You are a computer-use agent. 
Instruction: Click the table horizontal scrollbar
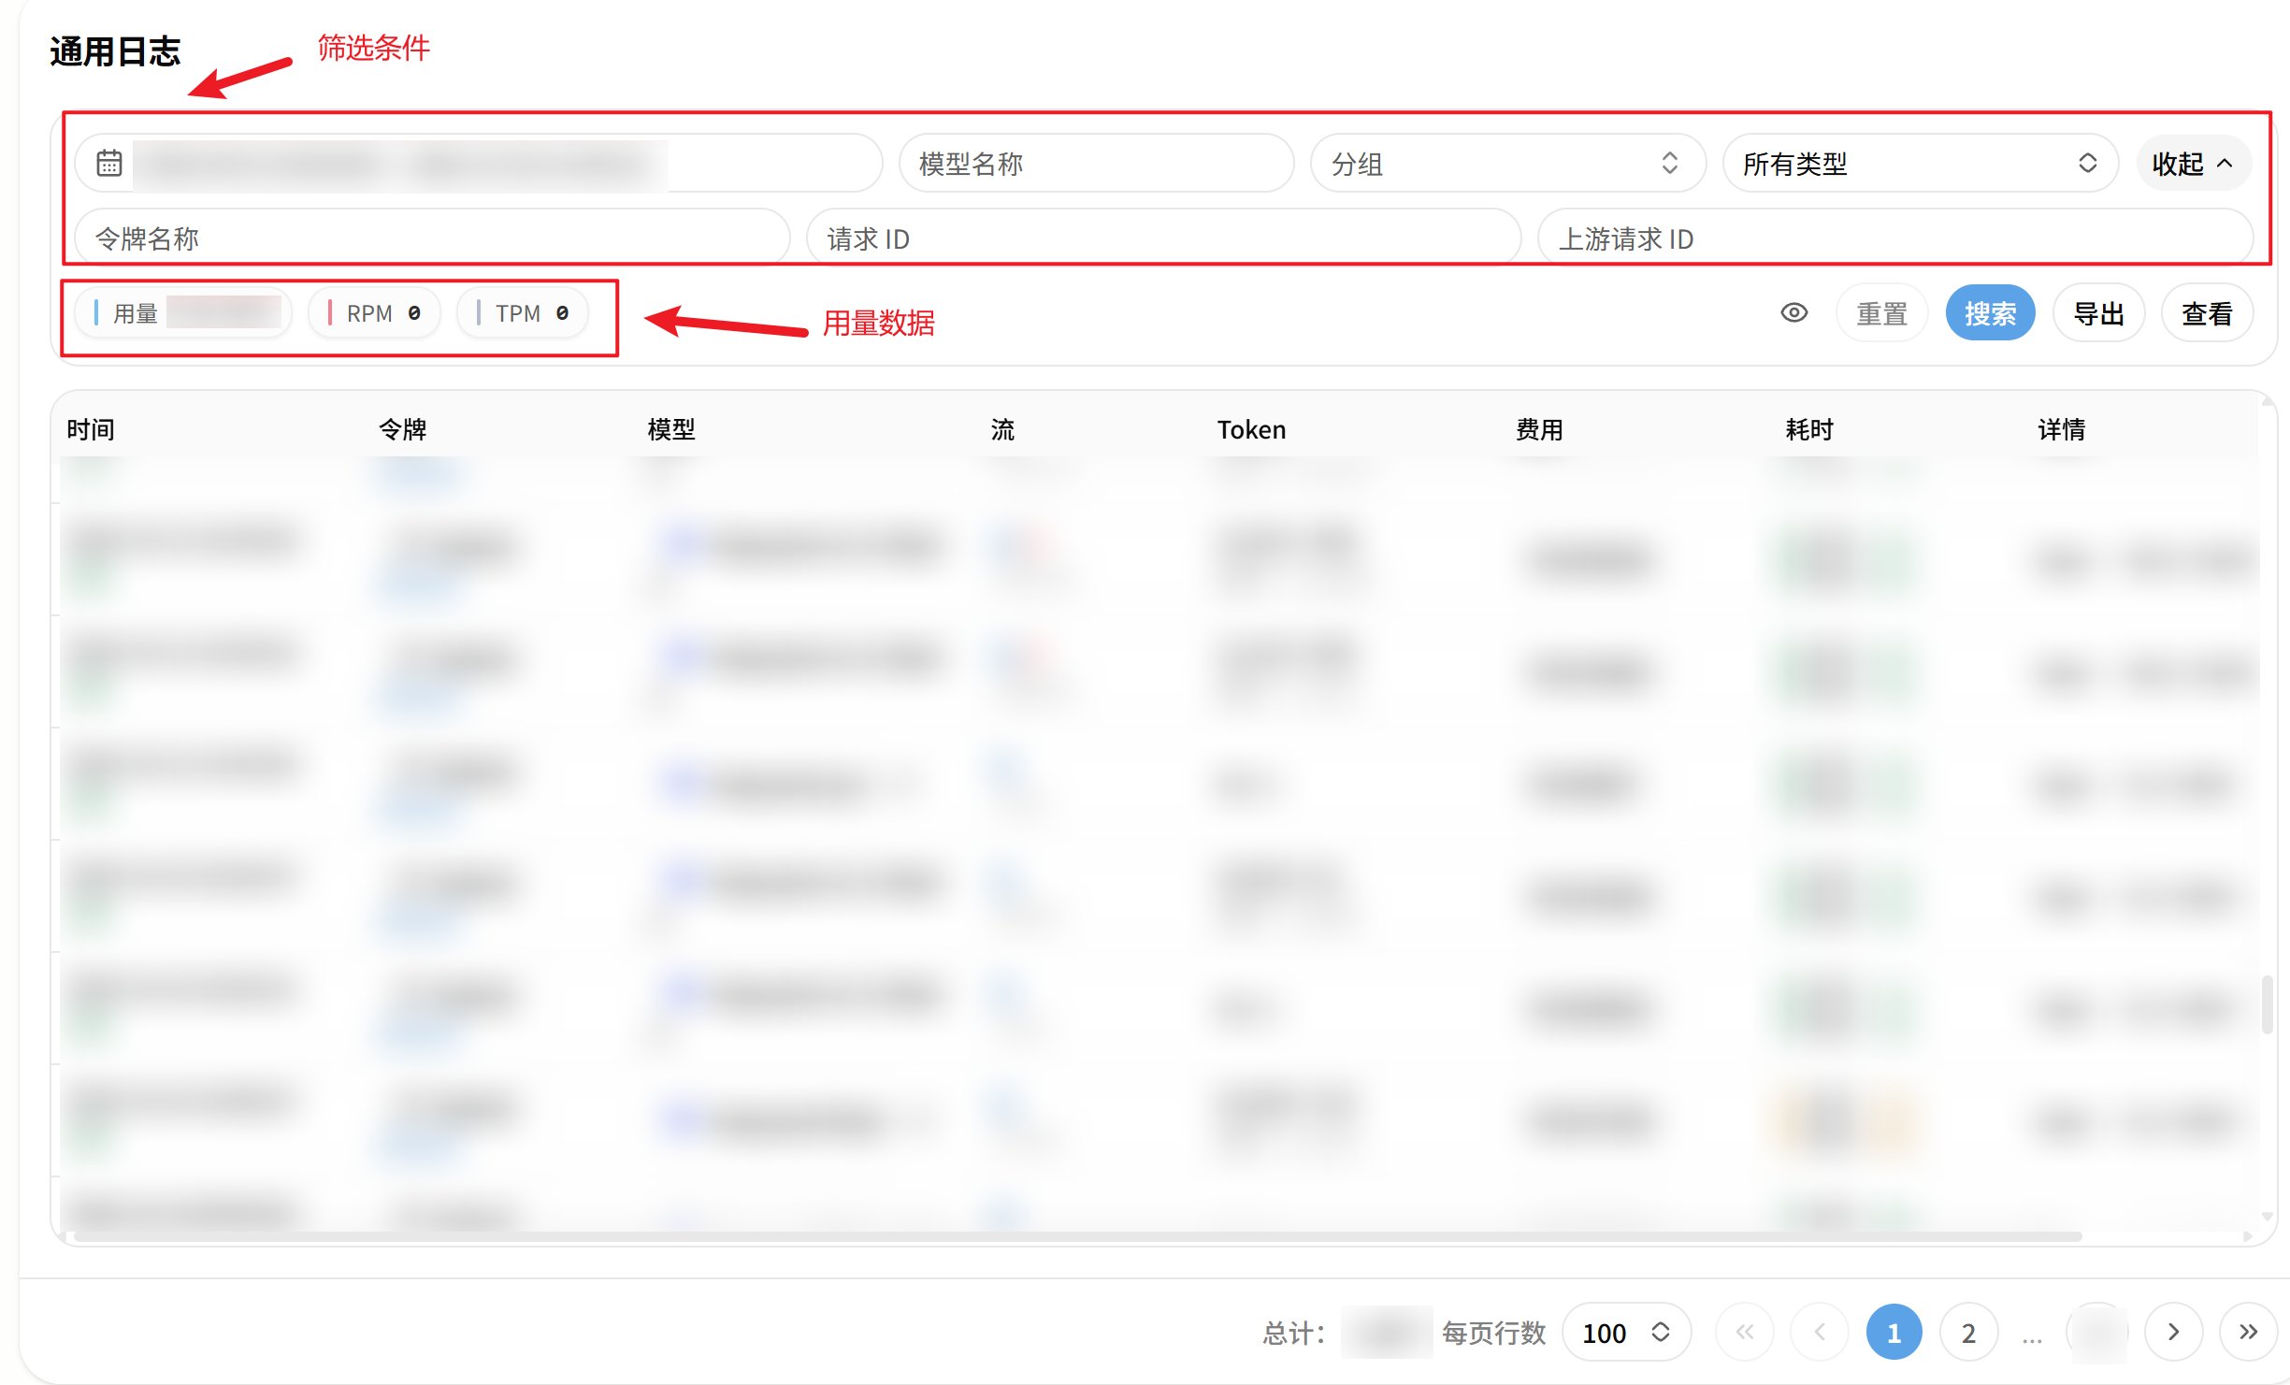[1078, 1236]
